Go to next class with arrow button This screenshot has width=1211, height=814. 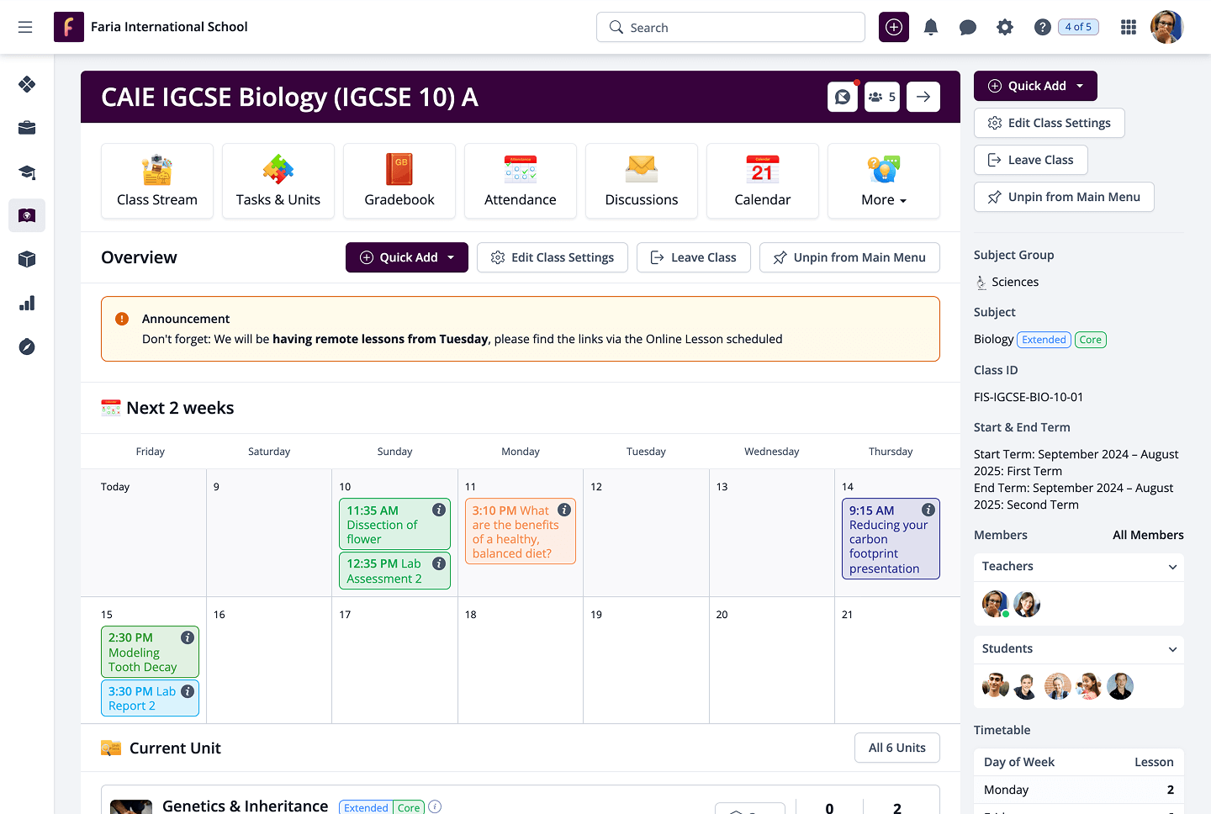click(x=923, y=97)
